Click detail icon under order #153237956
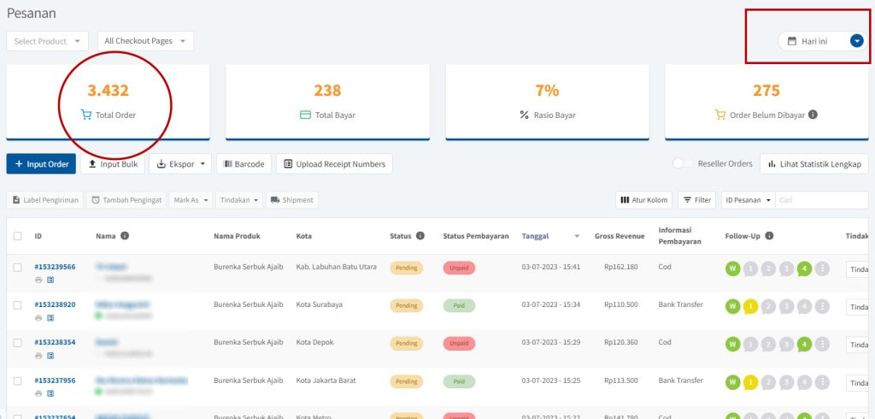 pos(50,393)
